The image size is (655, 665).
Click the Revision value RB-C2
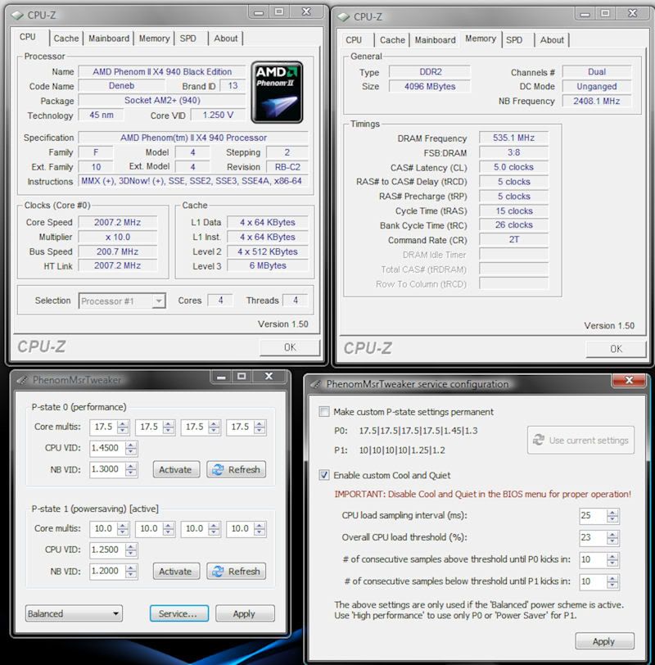pyautogui.click(x=287, y=167)
